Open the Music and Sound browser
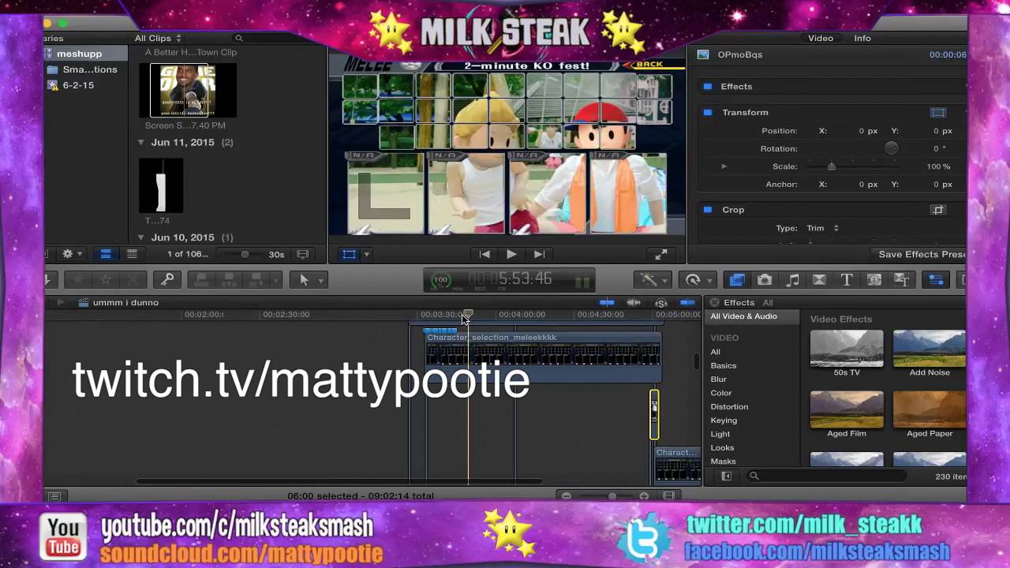The width and height of the screenshot is (1010, 568). [x=792, y=279]
